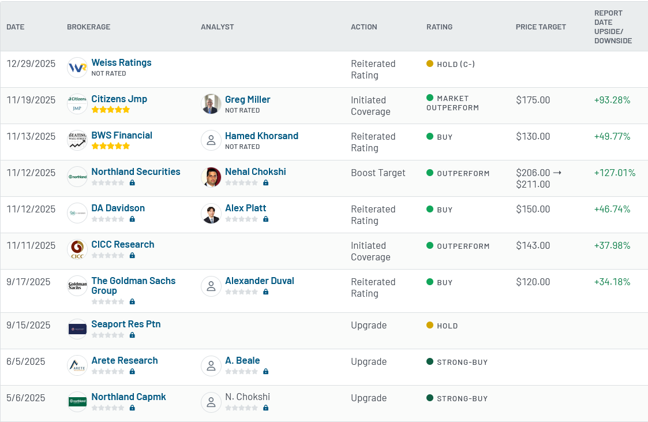Open the CICC Research link
Viewport: 648px width, 422px height.
tap(123, 244)
